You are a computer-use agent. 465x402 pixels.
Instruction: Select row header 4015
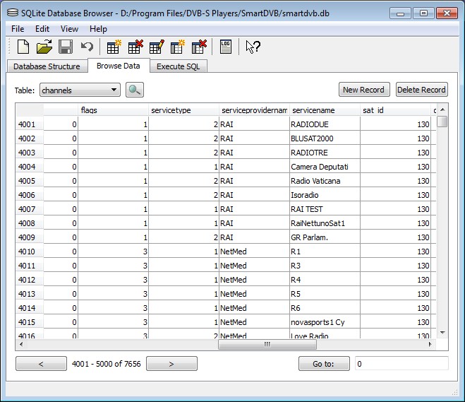30,322
